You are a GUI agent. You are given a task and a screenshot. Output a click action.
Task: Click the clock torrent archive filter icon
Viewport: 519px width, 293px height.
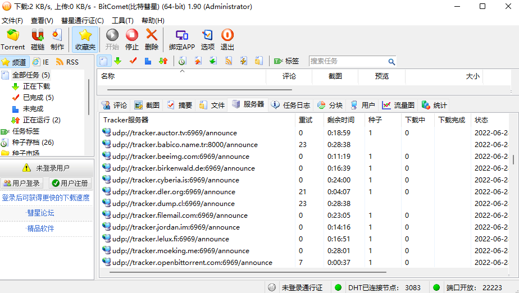point(183,61)
